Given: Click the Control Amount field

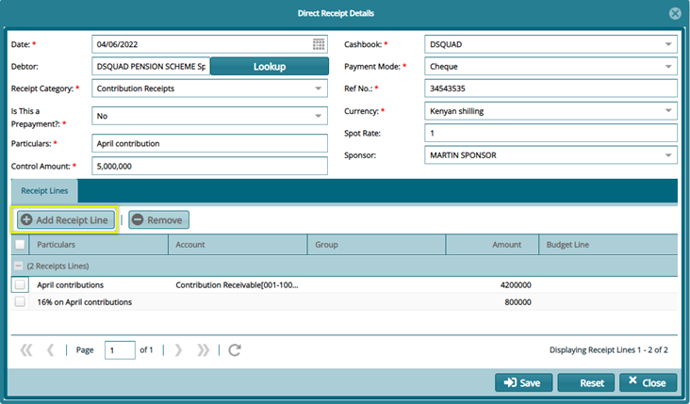Looking at the screenshot, I should (x=209, y=166).
